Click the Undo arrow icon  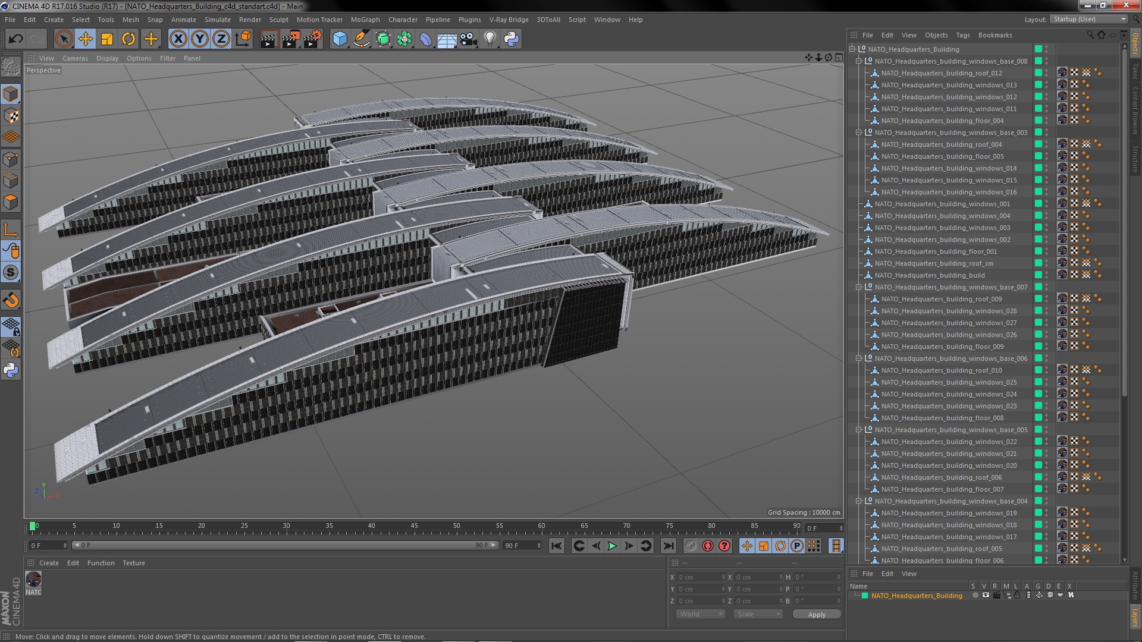pos(15,39)
